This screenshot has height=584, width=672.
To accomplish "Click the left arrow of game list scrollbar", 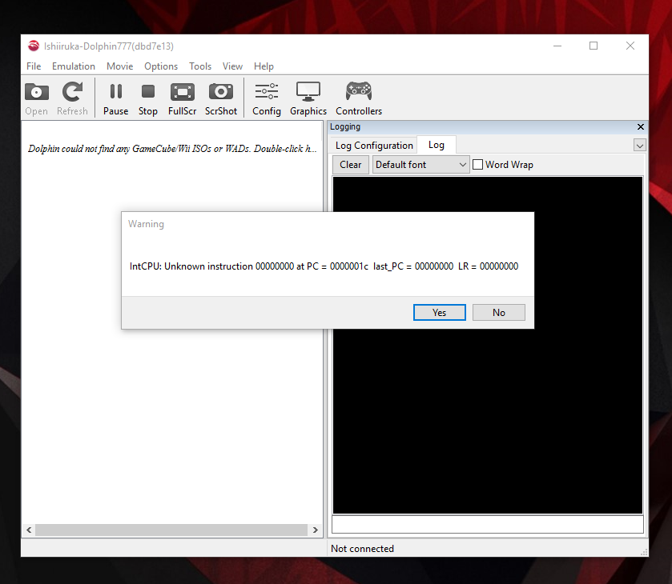I will tap(29, 530).
